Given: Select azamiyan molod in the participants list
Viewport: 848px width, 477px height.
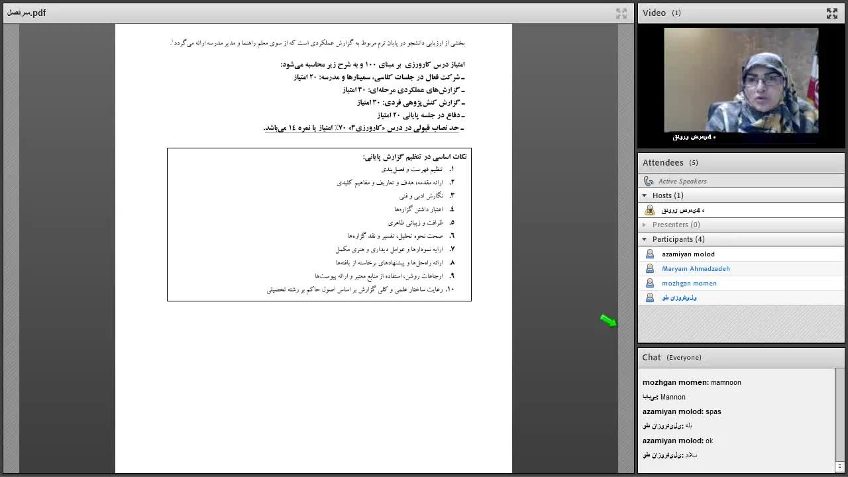Looking at the screenshot, I should tap(688, 254).
